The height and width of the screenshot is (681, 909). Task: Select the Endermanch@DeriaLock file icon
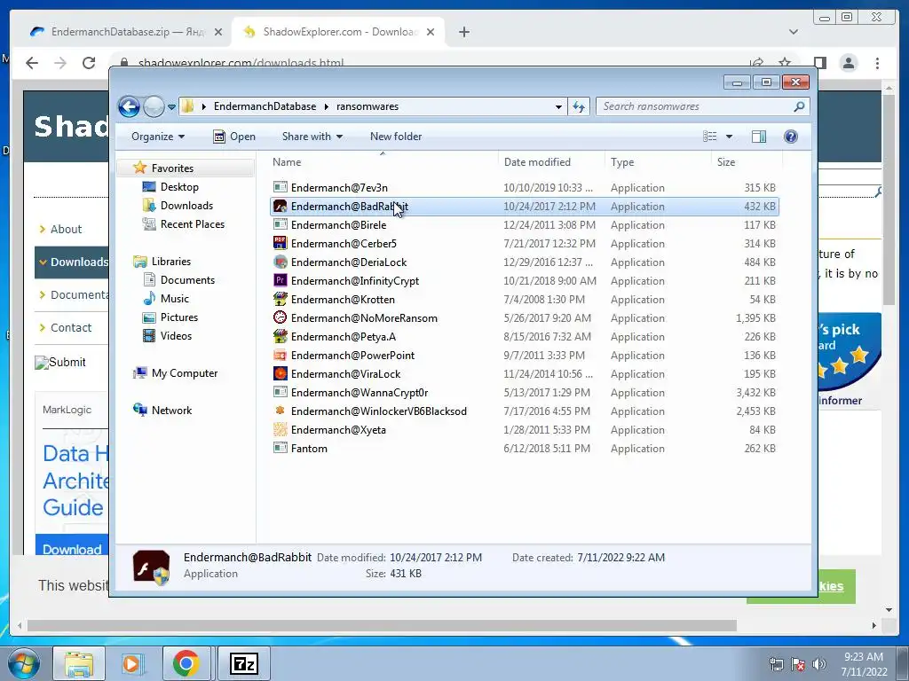280,262
